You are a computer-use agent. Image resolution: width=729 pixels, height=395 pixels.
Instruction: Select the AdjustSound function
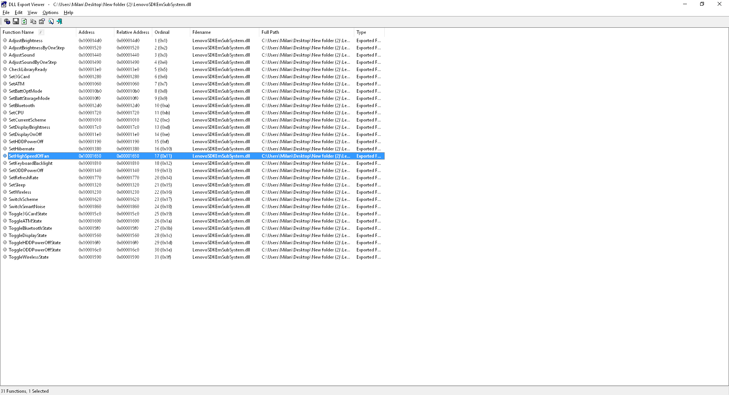(x=22, y=55)
